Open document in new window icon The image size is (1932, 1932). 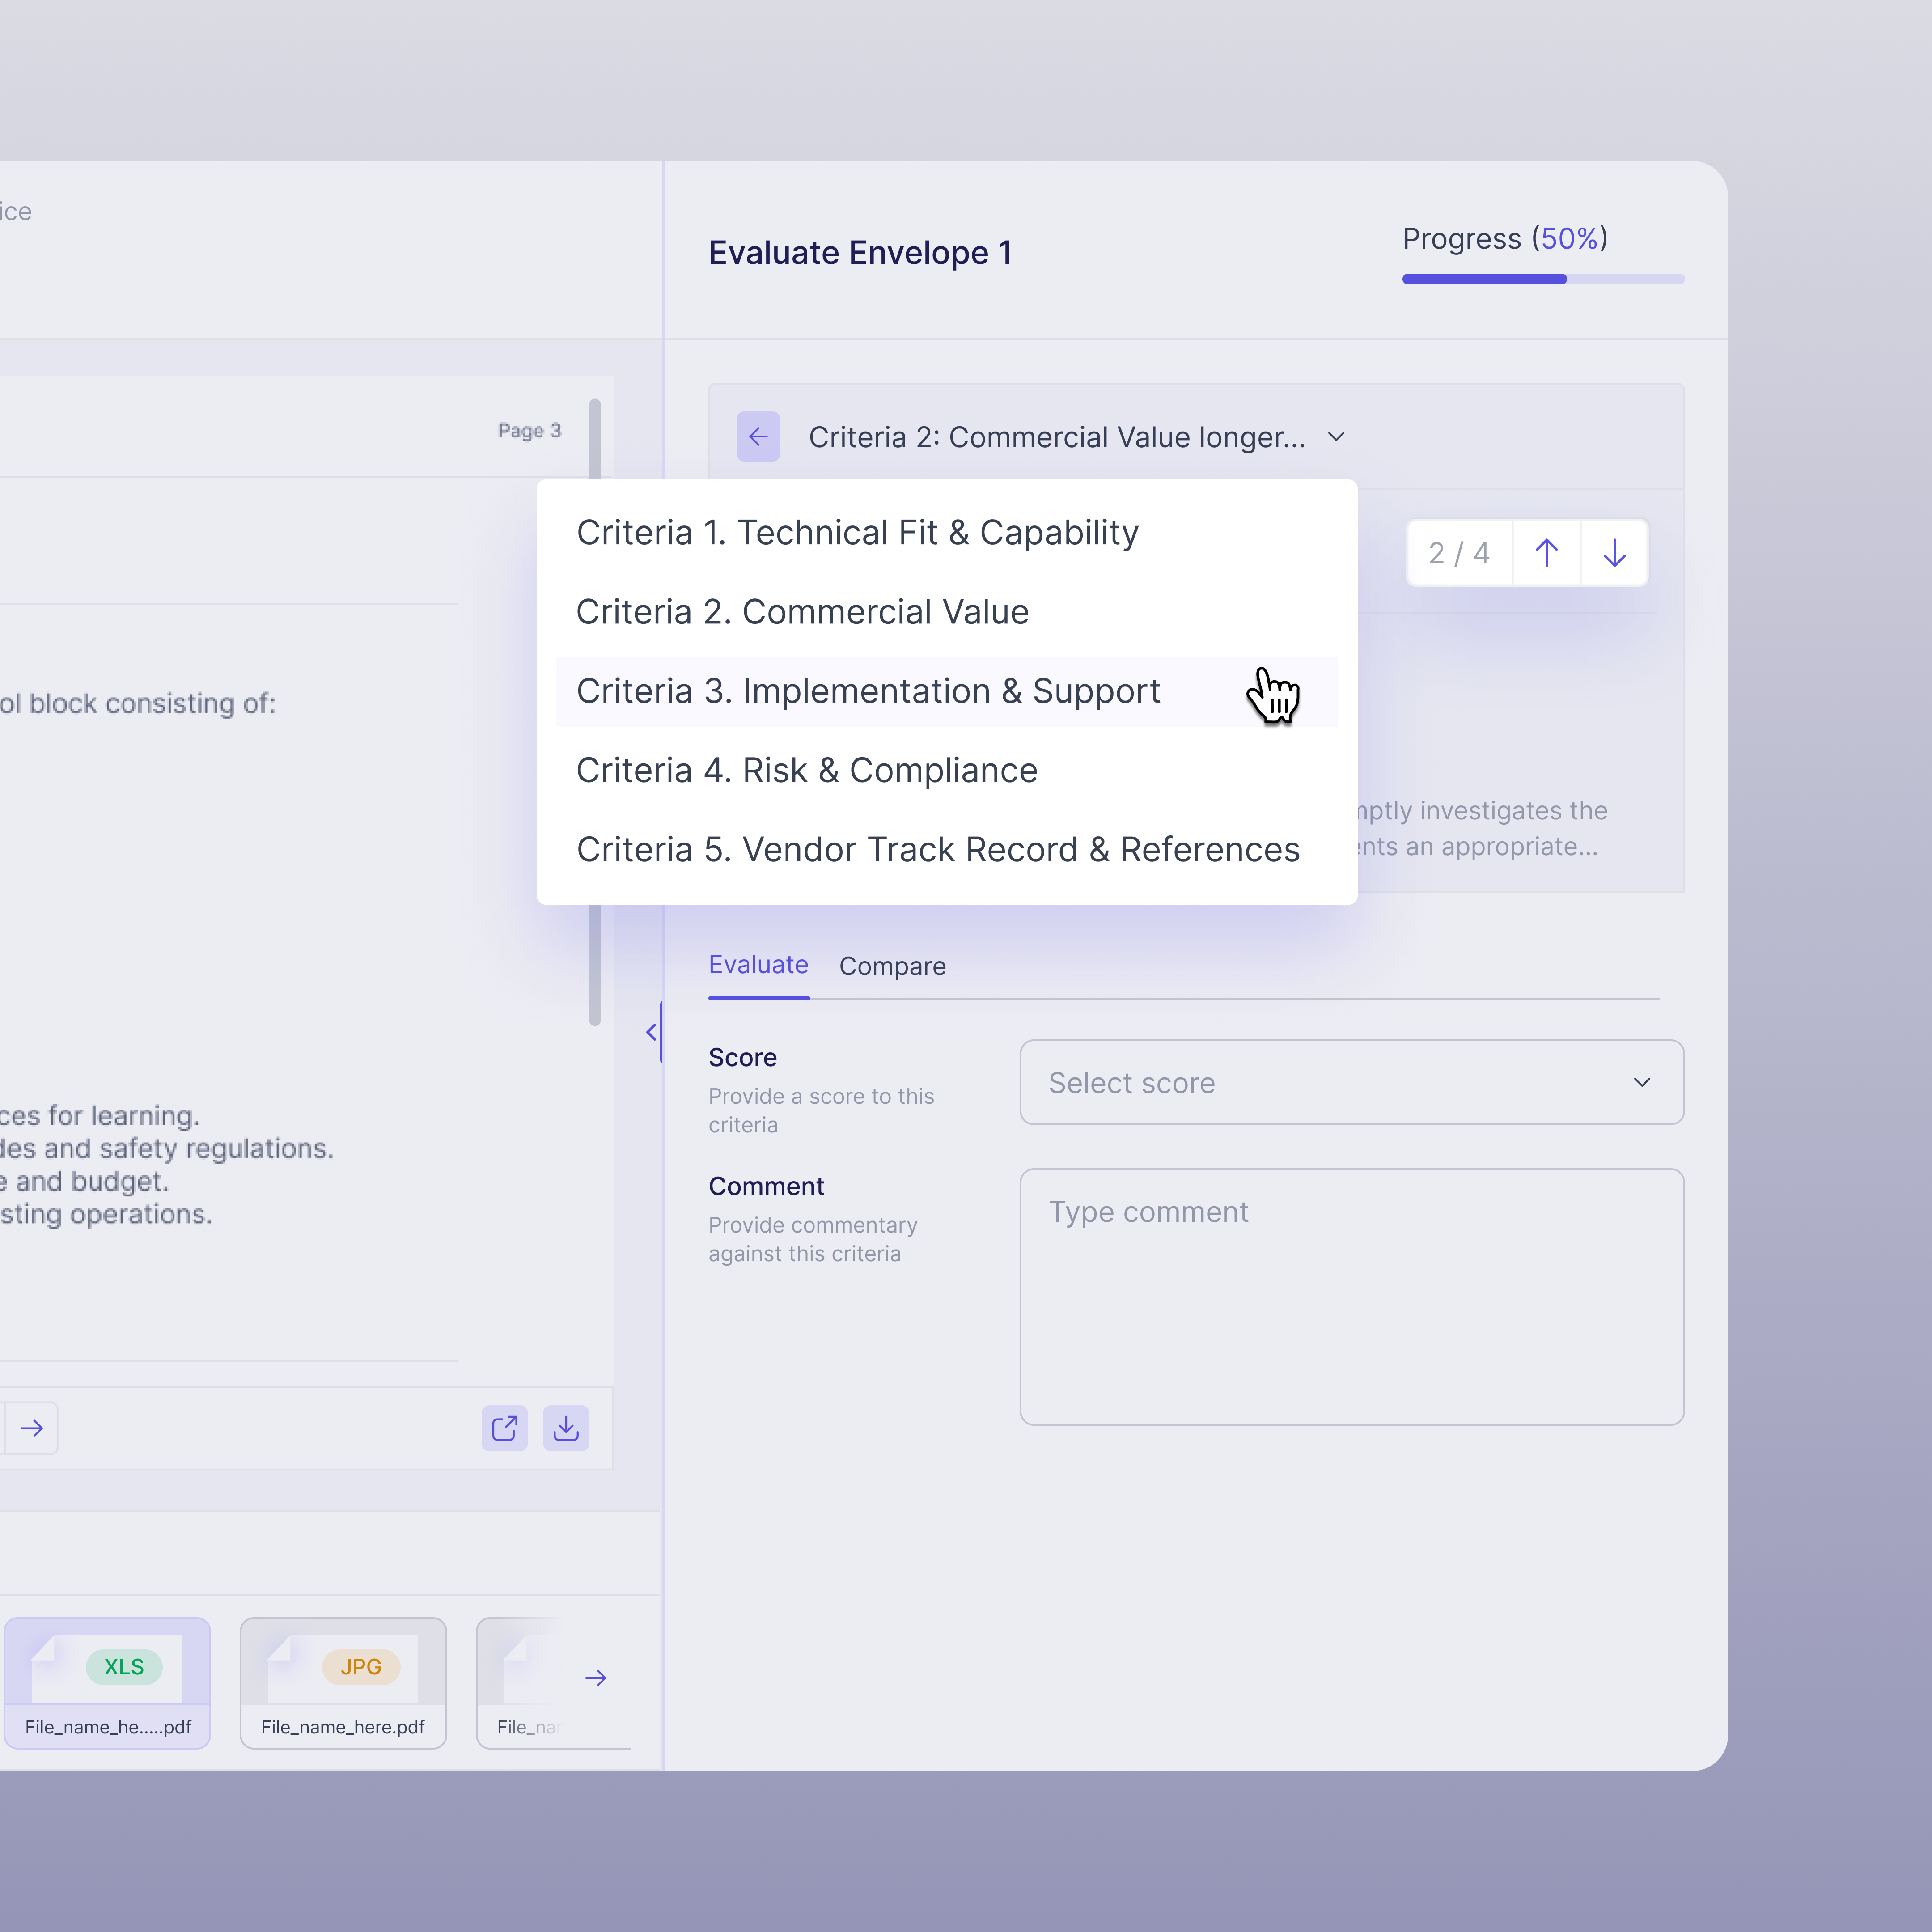pos(504,1428)
